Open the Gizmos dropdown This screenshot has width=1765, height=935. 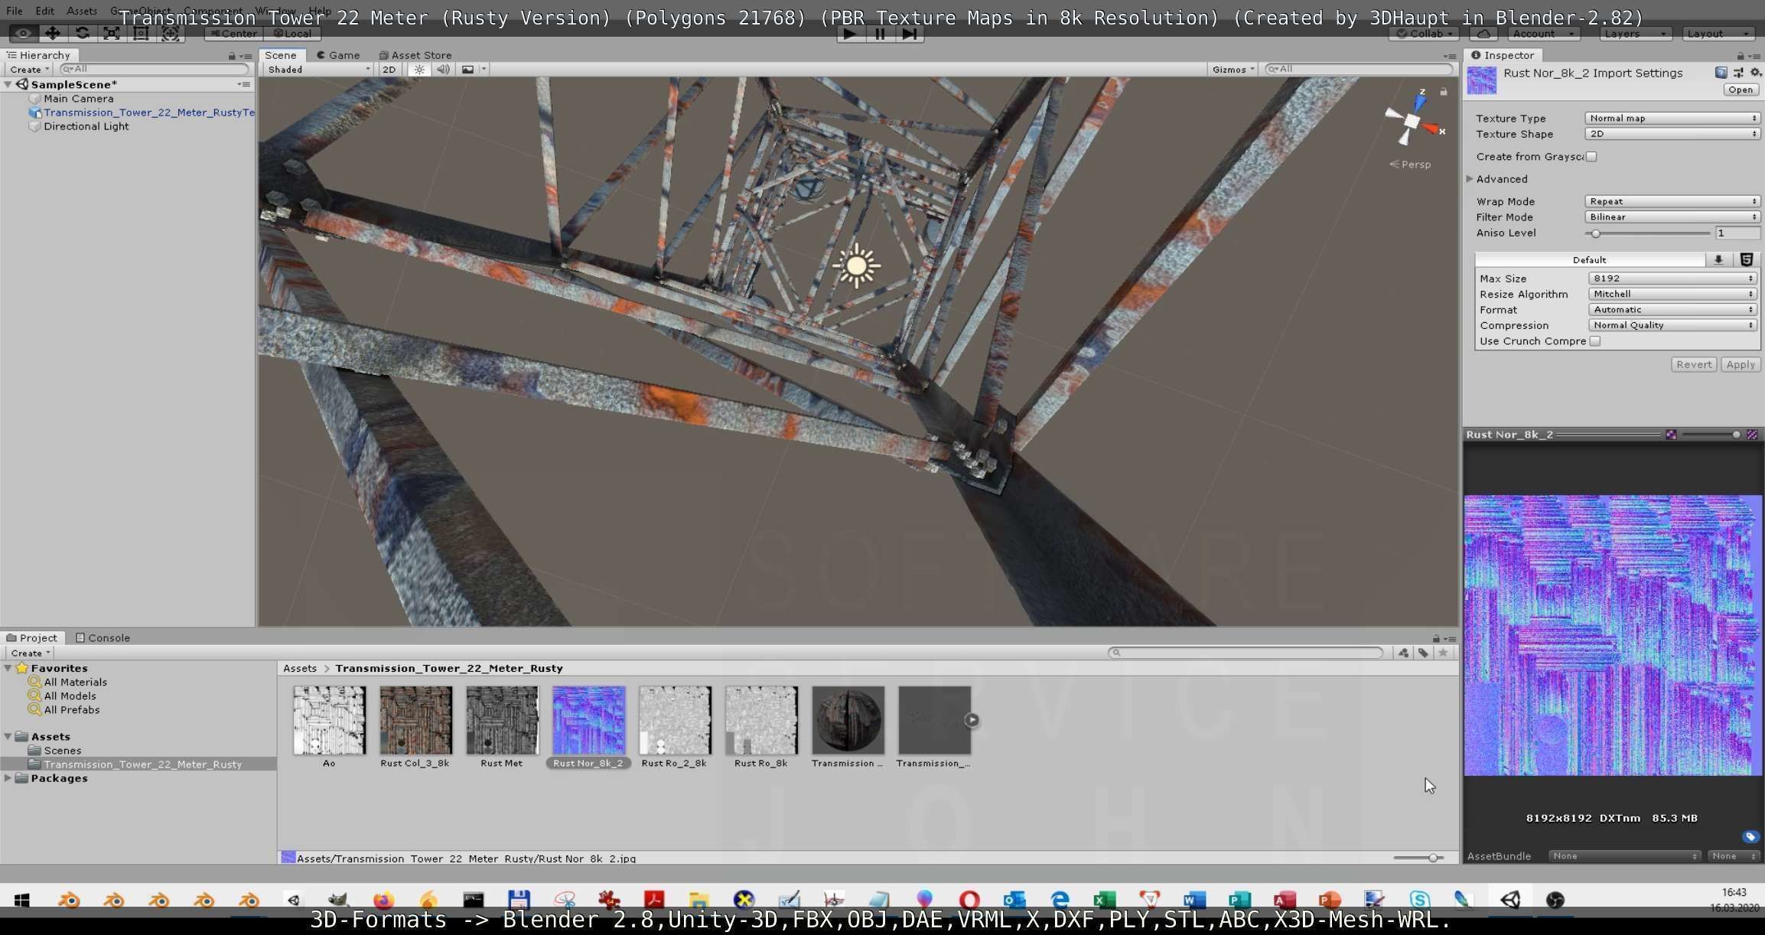(x=1233, y=70)
